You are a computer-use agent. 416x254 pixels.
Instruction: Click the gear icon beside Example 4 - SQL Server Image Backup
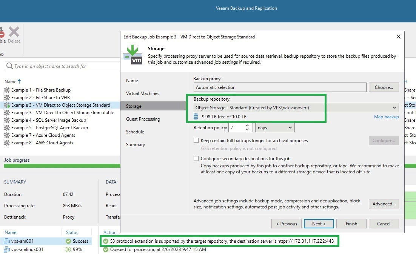pos(7,120)
